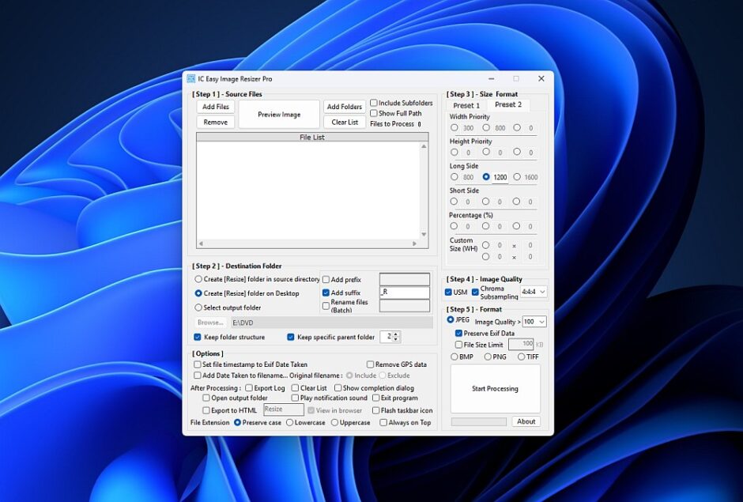
Task: Enable the Include Subfolders checkbox
Action: tap(374, 103)
